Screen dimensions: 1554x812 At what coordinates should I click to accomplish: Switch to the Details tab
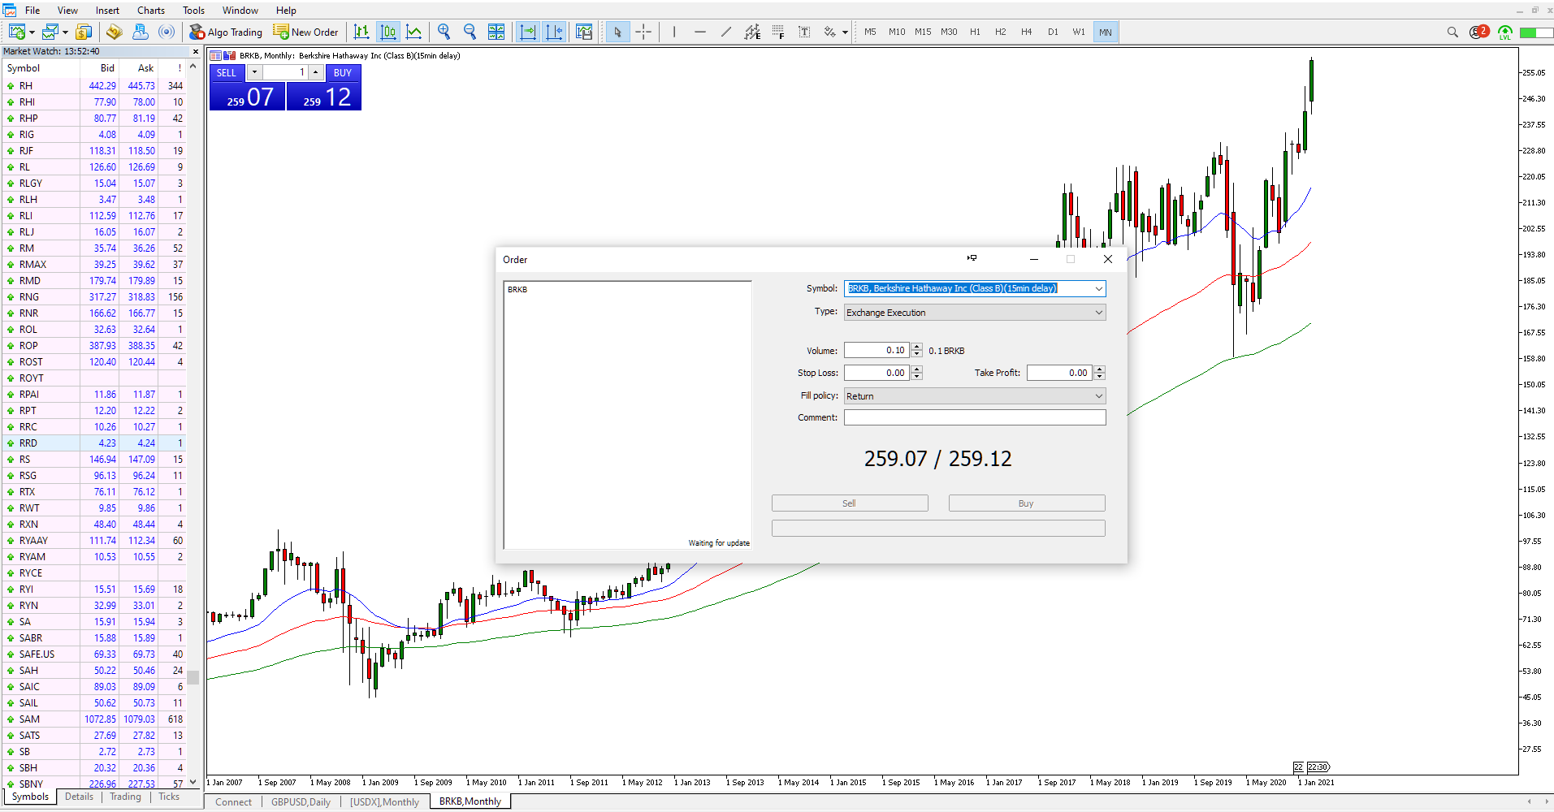click(79, 797)
